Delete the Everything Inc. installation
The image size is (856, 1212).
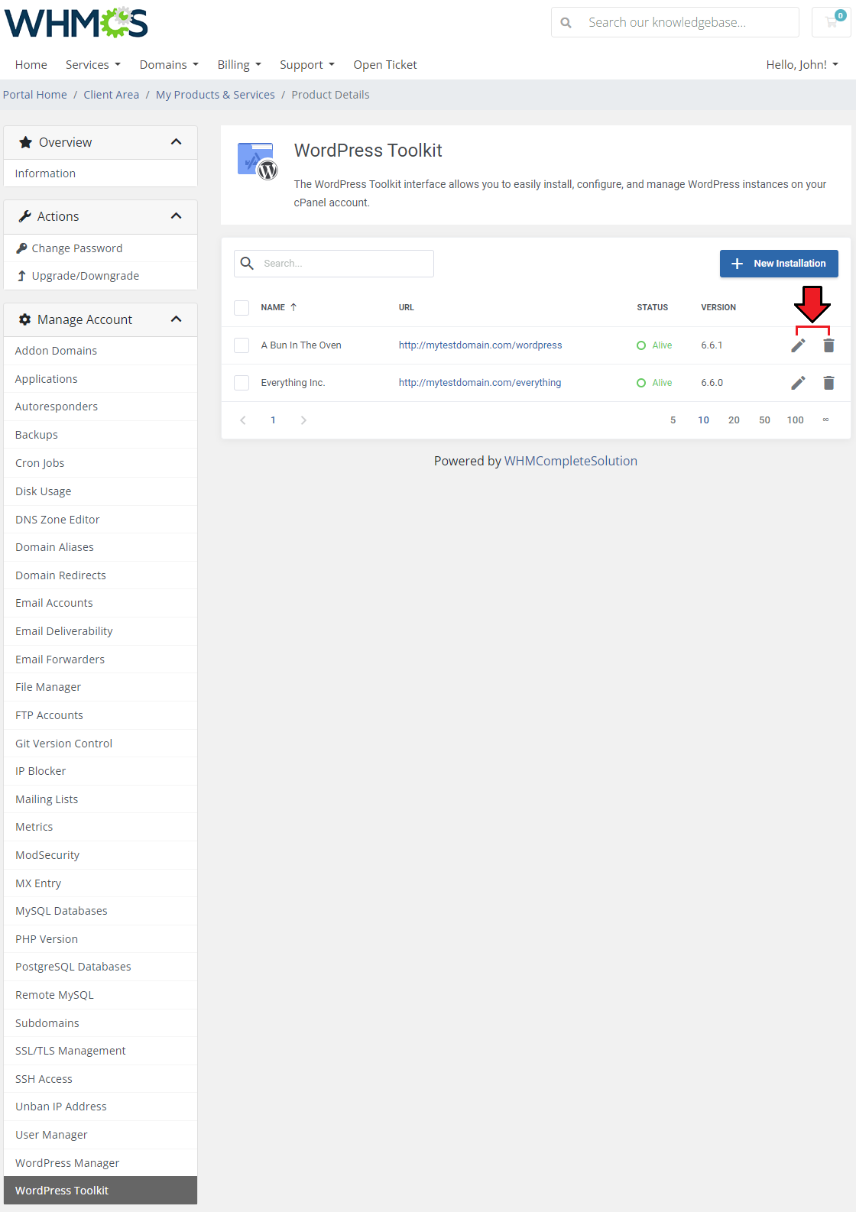[828, 383]
